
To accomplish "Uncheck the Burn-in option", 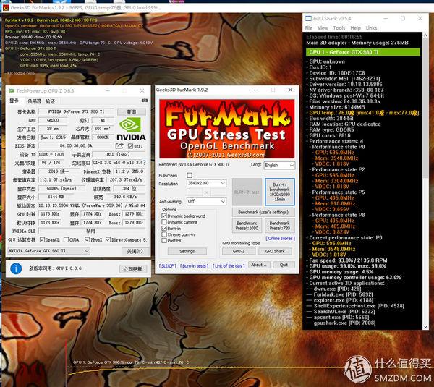I will pos(164,229).
